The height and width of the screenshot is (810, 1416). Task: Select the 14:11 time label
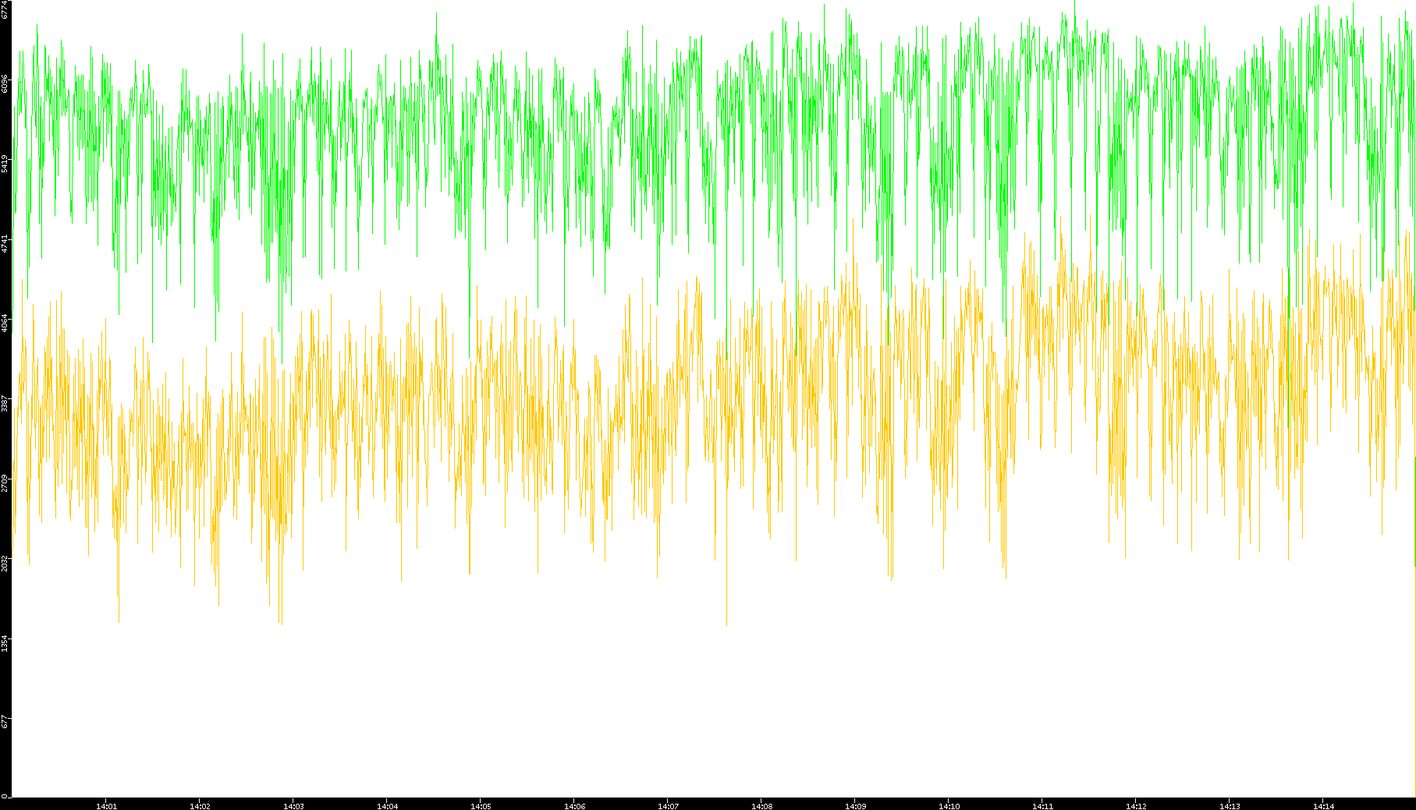[1042, 806]
